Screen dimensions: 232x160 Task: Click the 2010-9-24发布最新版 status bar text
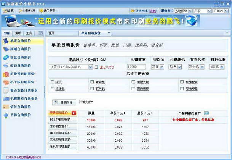23,157
